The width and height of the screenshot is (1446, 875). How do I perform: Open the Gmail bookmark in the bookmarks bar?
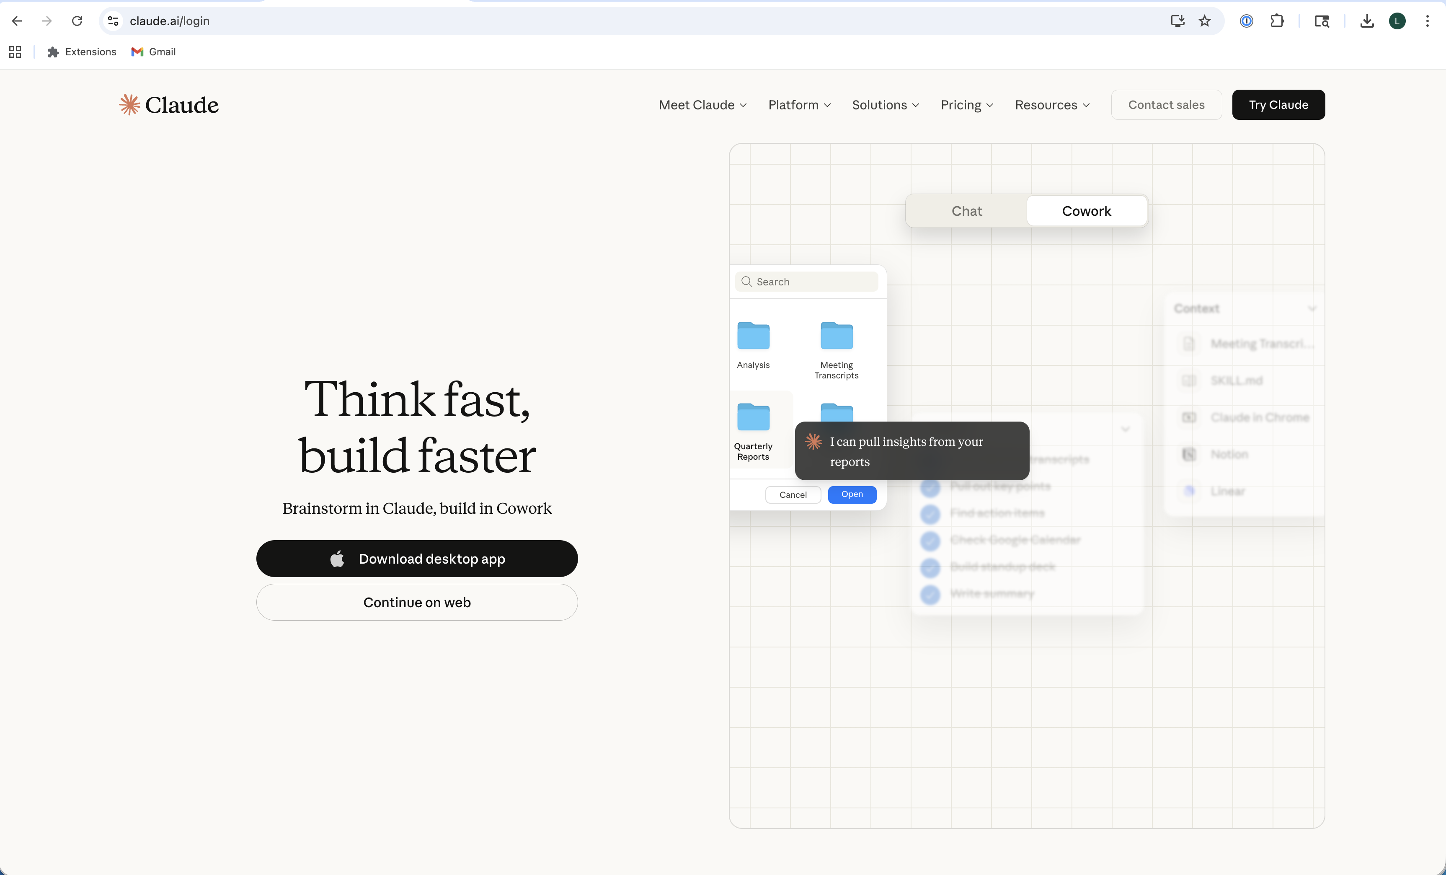153,52
